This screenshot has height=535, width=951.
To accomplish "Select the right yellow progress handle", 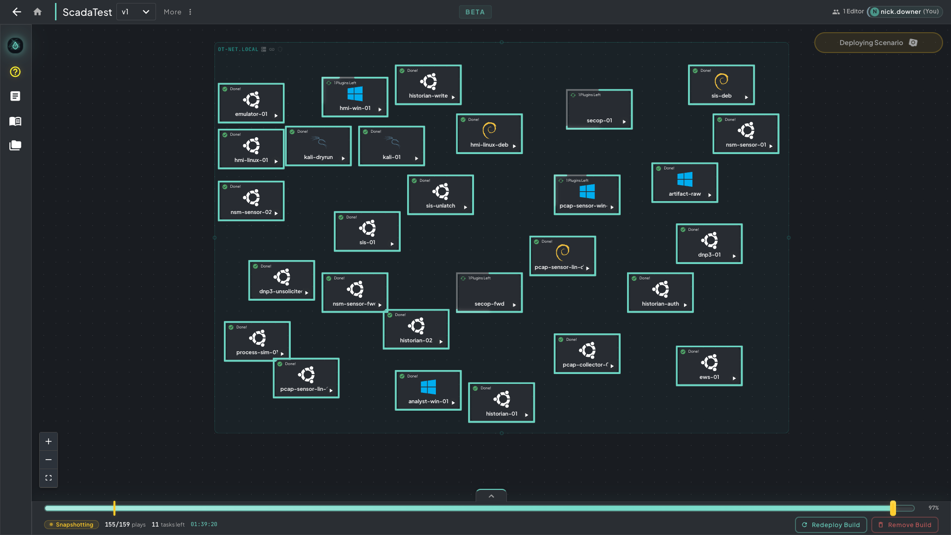I will pyautogui.click(x=893, y=508).
